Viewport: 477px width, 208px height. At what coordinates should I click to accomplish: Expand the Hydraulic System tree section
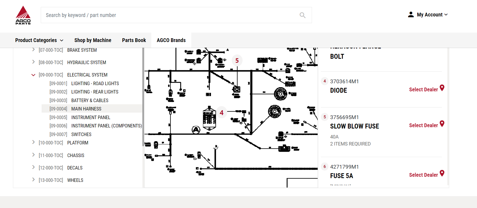click(x=33, y=62)
